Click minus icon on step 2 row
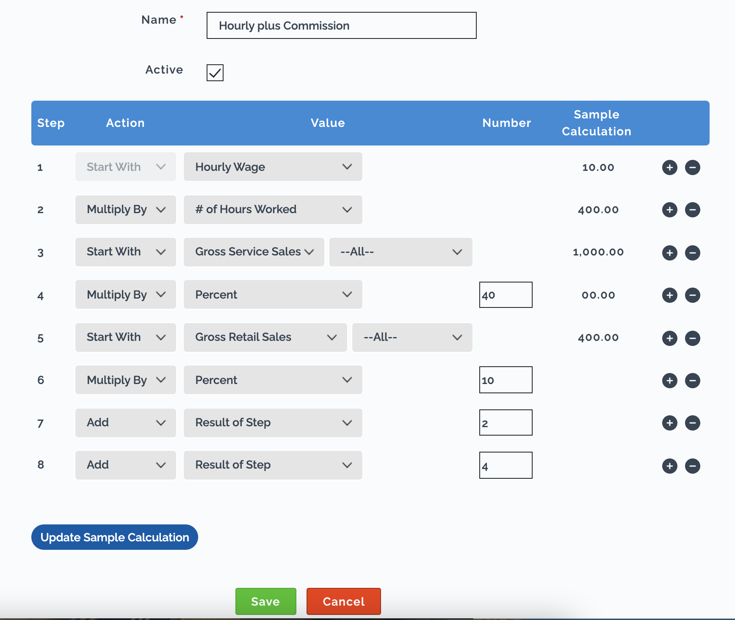This screenshot has width=735, height=620. [692, 210]
